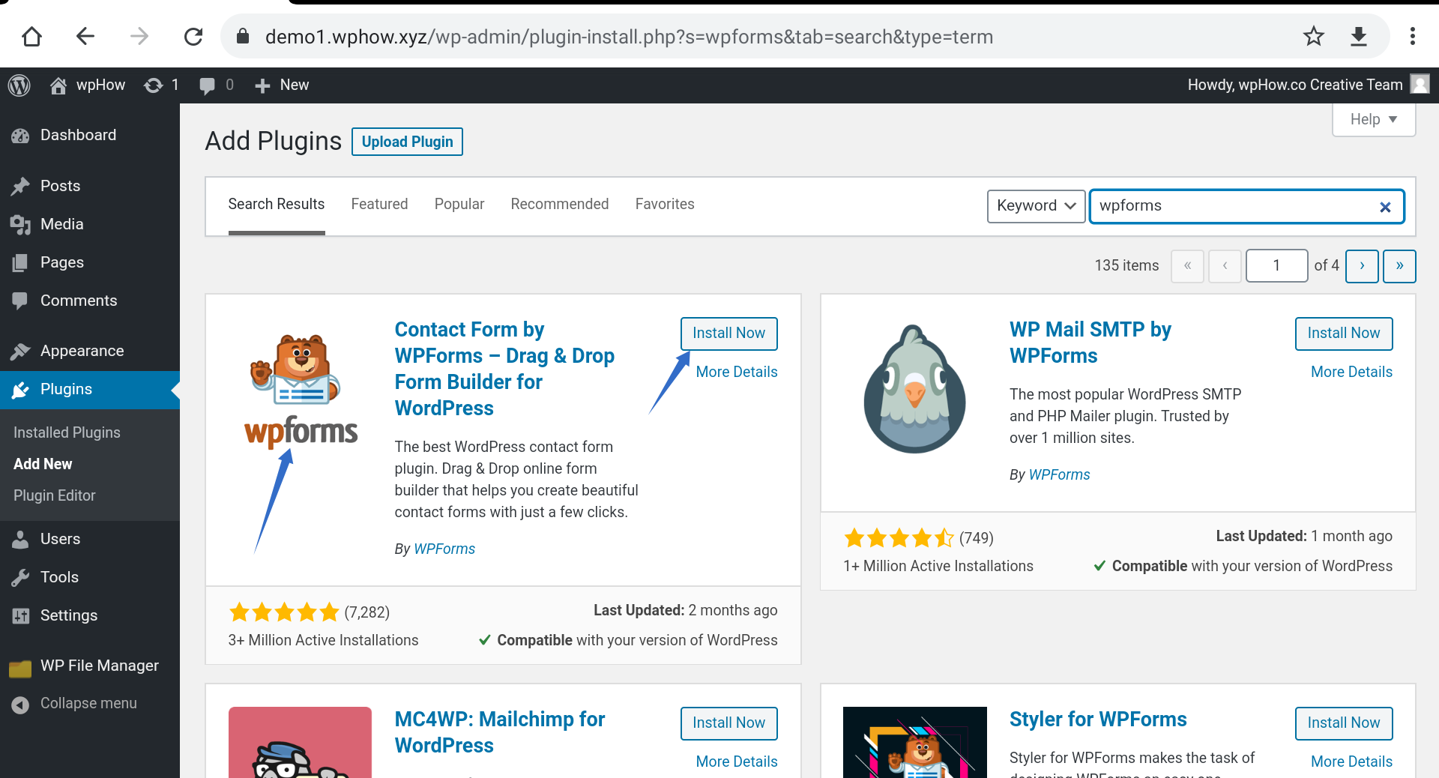Click the user avatar in admin bar

tap(1420, 85)
